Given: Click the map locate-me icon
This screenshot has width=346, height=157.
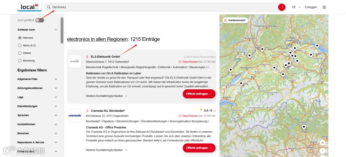Looking at the screenshot, I should (323, 143).
